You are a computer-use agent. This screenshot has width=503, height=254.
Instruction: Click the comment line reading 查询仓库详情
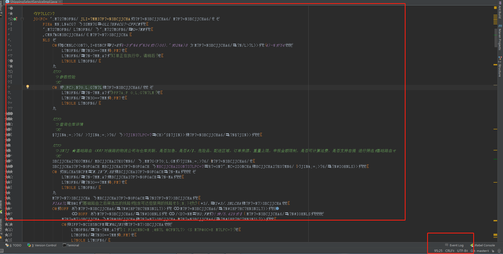point(71,124)
